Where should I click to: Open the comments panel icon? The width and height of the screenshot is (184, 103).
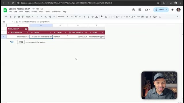tap(140, 10)
